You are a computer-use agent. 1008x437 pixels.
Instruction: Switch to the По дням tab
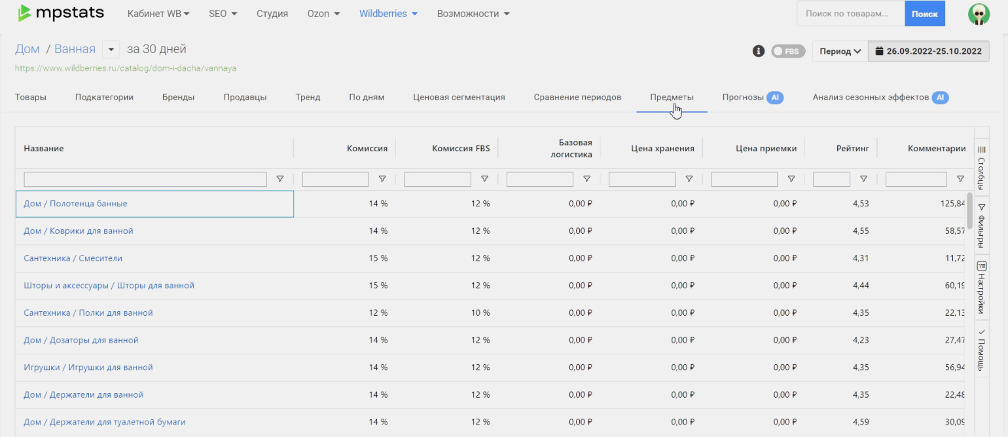[x=367, y=98]
